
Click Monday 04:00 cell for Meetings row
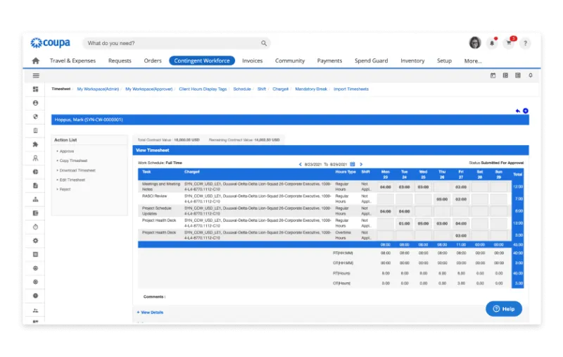click(x=386, y=187)
